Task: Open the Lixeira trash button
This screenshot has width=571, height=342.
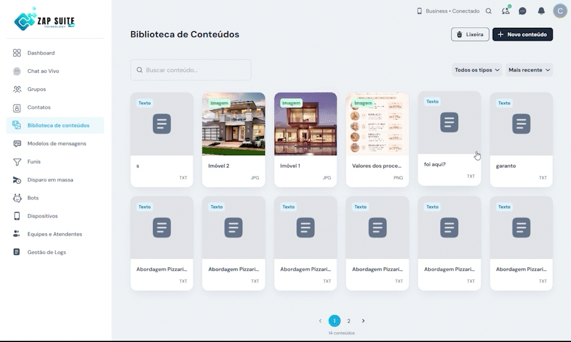Action: (x=470, y=35)
